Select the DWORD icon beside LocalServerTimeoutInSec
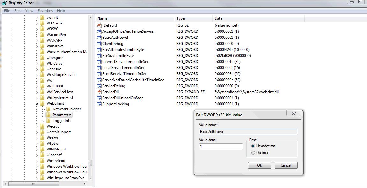This screenshot has height=188, width=367. coord(99,68)
